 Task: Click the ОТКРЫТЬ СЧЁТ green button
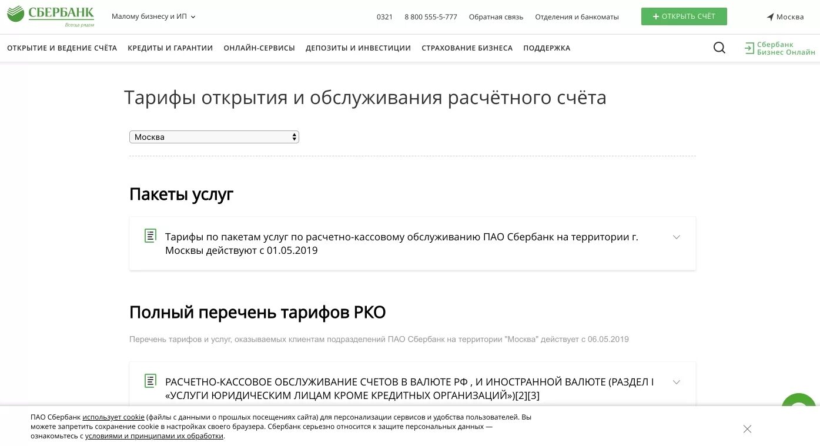[684, 16]
